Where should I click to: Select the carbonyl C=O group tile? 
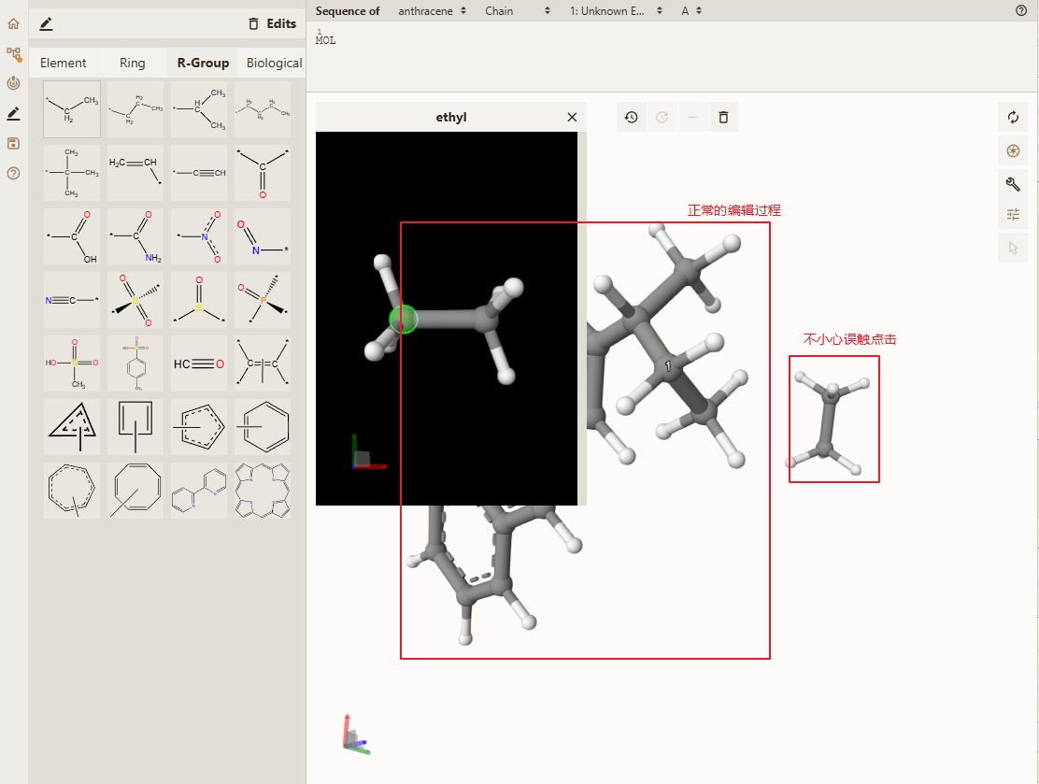[x=263, y=173]
